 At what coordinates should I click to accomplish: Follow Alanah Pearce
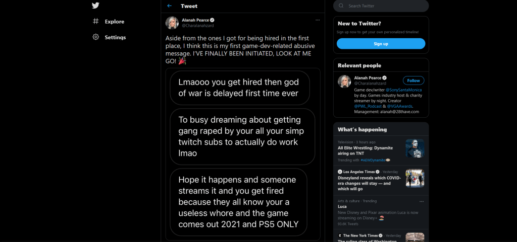point(413,80)
